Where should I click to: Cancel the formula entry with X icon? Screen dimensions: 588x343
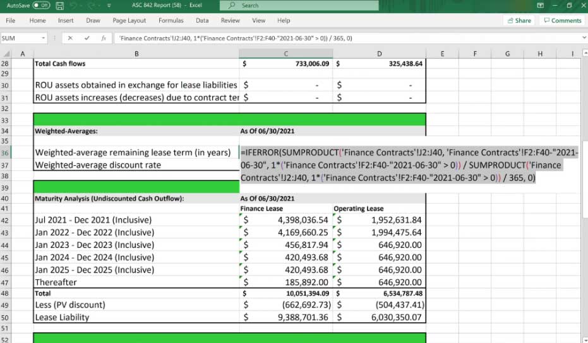coord(69,38)
